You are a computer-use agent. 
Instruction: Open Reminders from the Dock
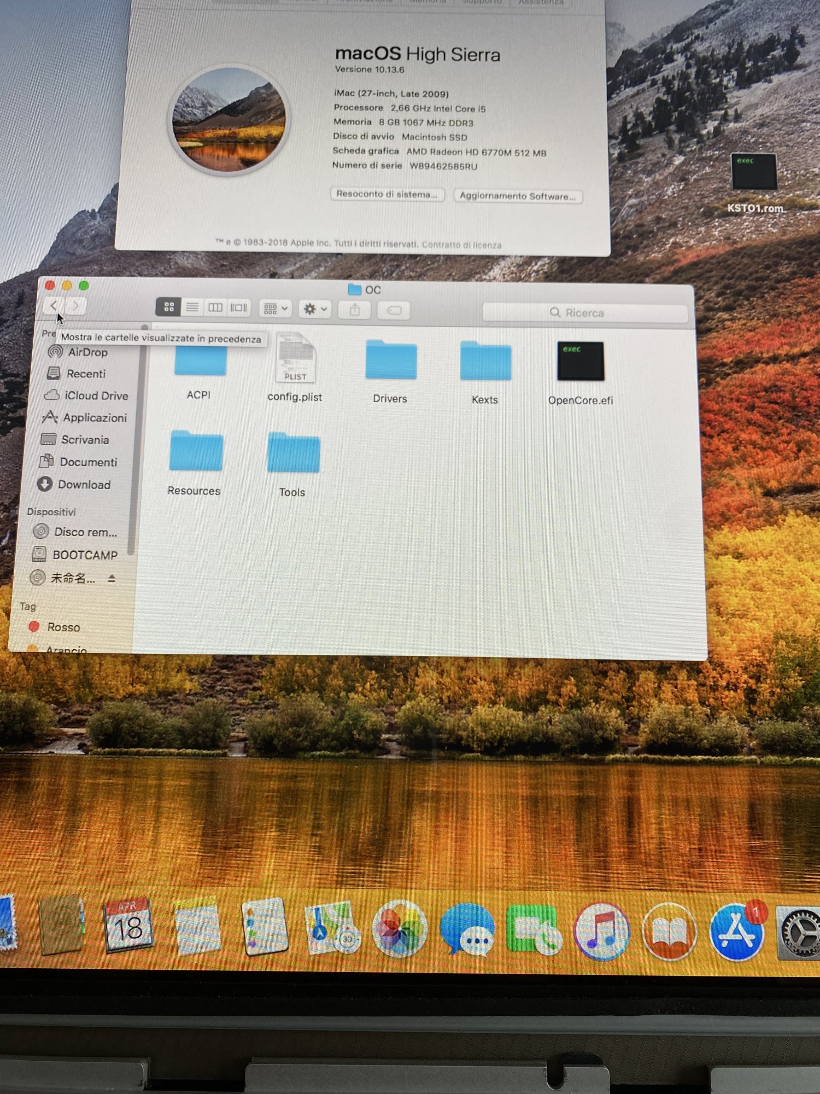(265, 927)
